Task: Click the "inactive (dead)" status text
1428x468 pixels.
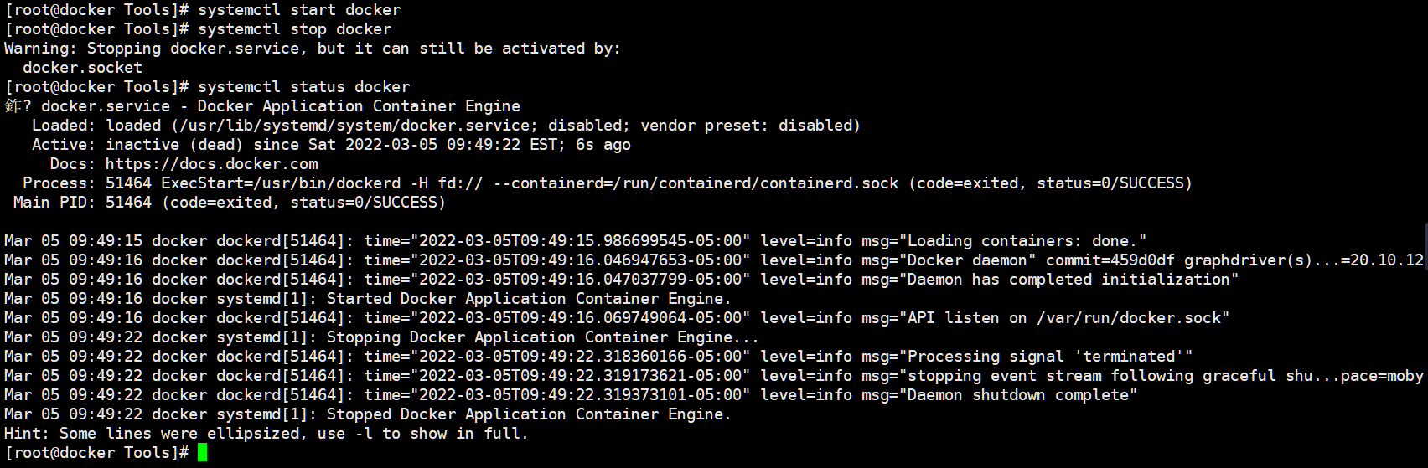Action: [174, 145]
